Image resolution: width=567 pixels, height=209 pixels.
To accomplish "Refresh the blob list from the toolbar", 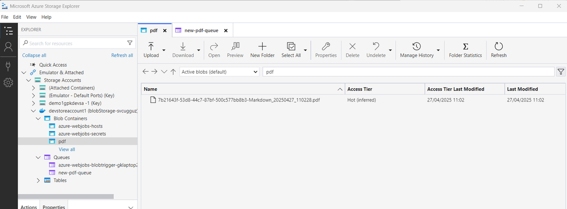I will pyautogui.click(x=498, y=50).
